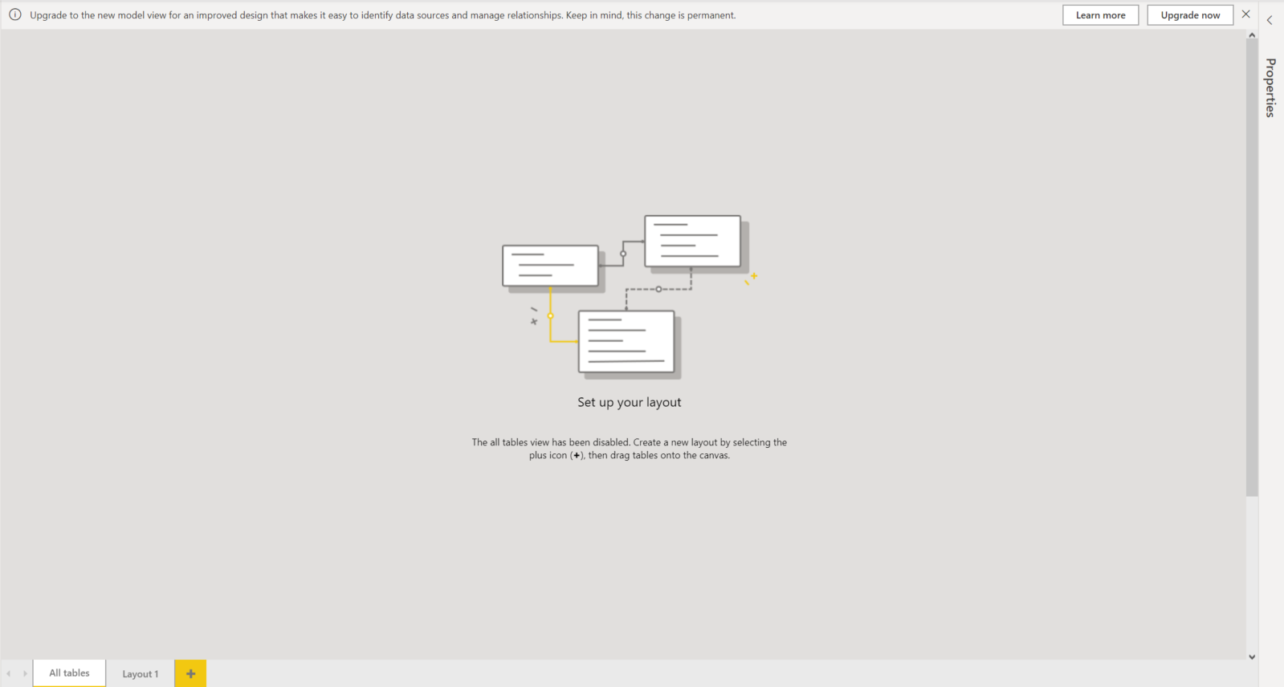
Task: Click the vertical scrollbar down arrow
Action: [1252, 657]
